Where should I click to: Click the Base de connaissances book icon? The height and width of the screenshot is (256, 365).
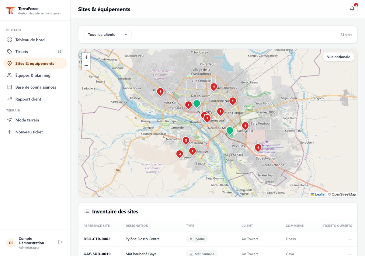(x=9, y=87)
